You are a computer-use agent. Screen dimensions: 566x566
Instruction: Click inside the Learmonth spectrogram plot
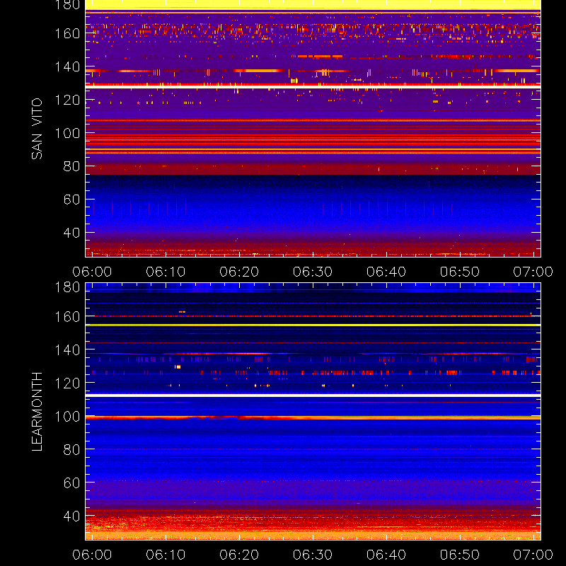[313, 412]
